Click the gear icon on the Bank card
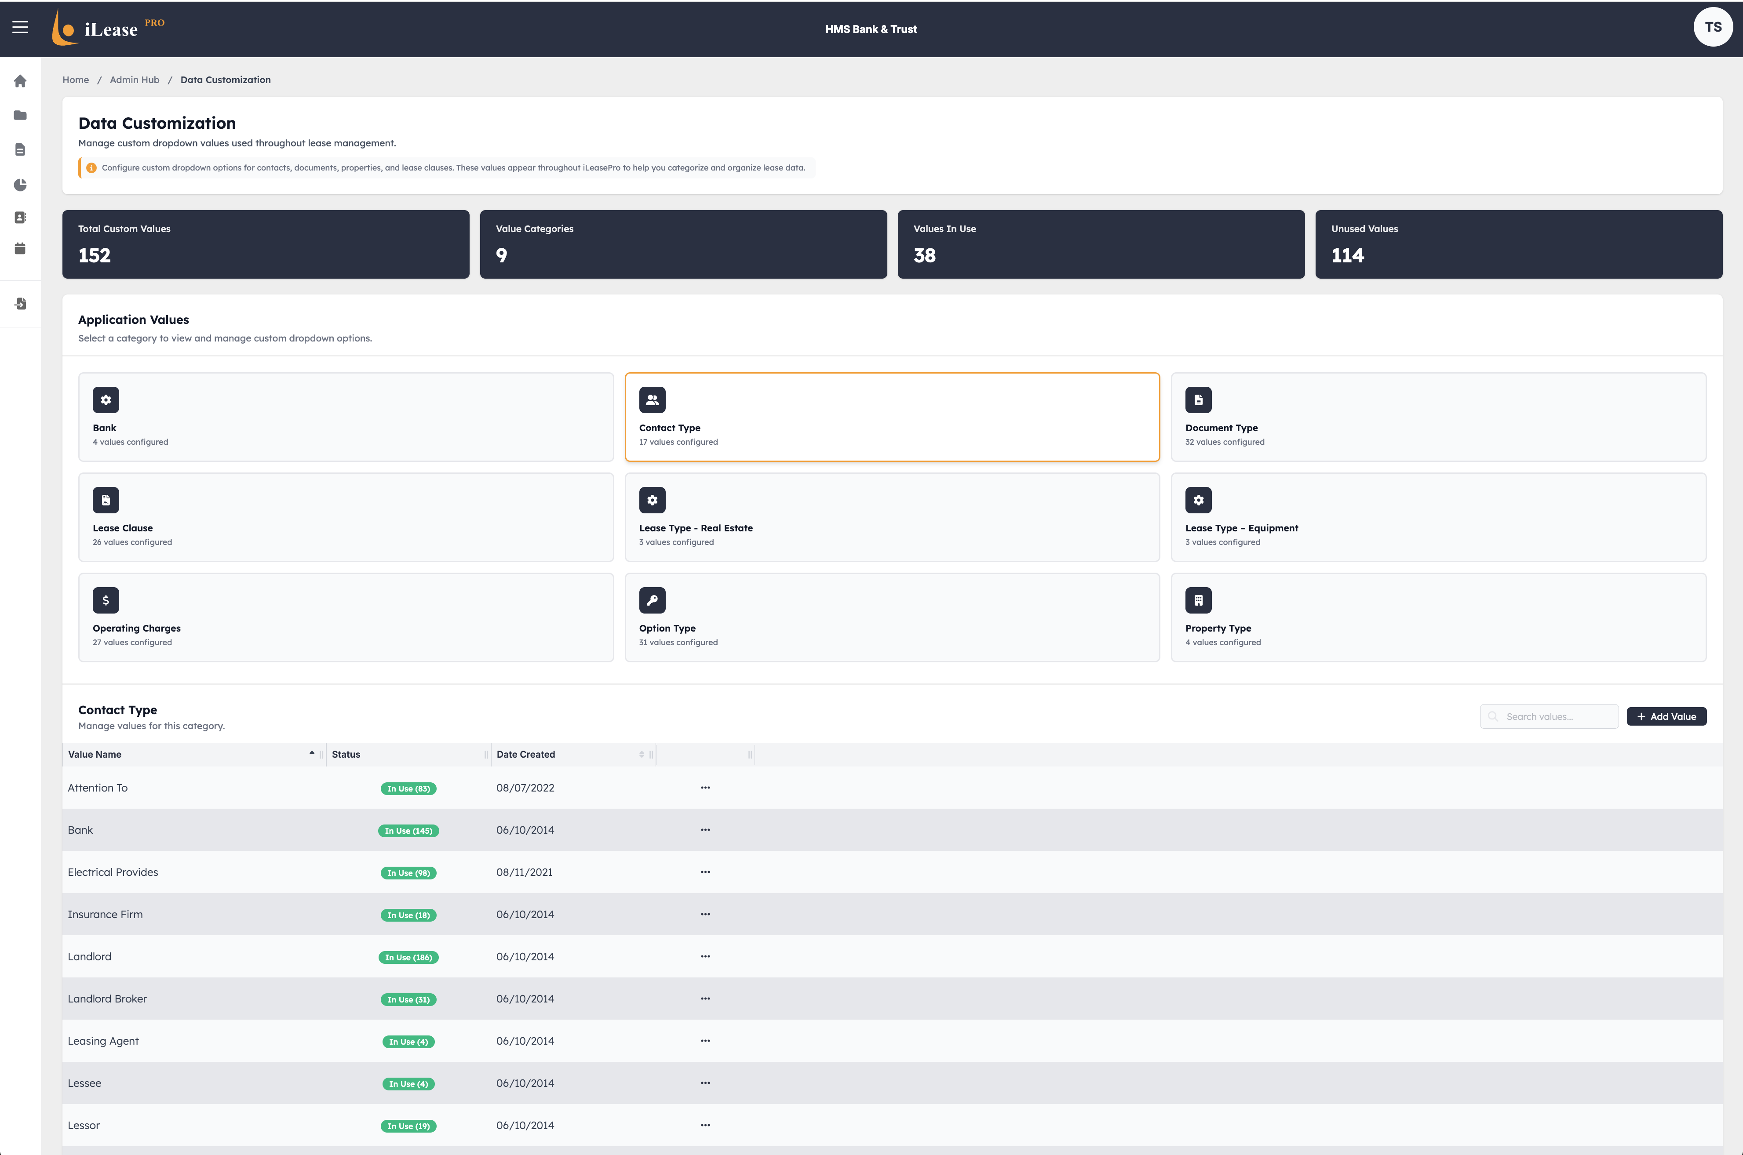Screen dimensions: 1743x1155 coord(106,399)
